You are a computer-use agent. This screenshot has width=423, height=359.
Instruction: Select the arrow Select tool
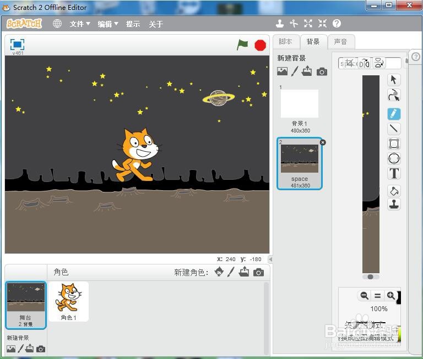point(394,80)
